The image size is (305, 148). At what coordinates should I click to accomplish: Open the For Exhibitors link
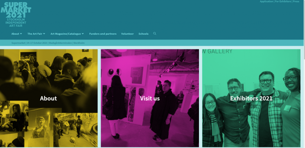[283, 1]
